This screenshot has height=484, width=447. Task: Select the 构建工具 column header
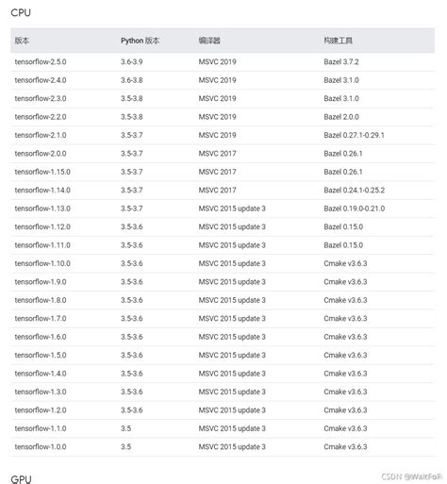[338, 41]
